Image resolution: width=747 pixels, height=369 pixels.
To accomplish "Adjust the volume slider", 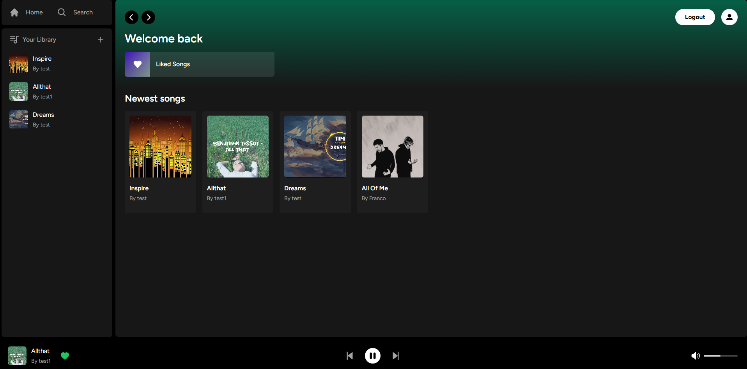I will (720, 356).
